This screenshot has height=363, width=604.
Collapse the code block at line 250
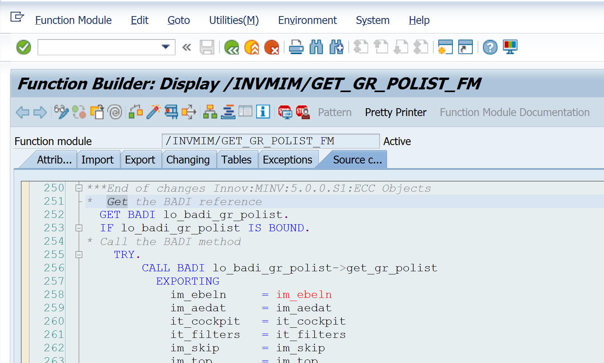click(79, 188)
